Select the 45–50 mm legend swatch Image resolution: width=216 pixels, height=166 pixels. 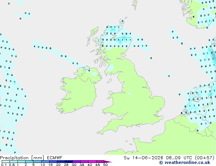click(100, 162)
